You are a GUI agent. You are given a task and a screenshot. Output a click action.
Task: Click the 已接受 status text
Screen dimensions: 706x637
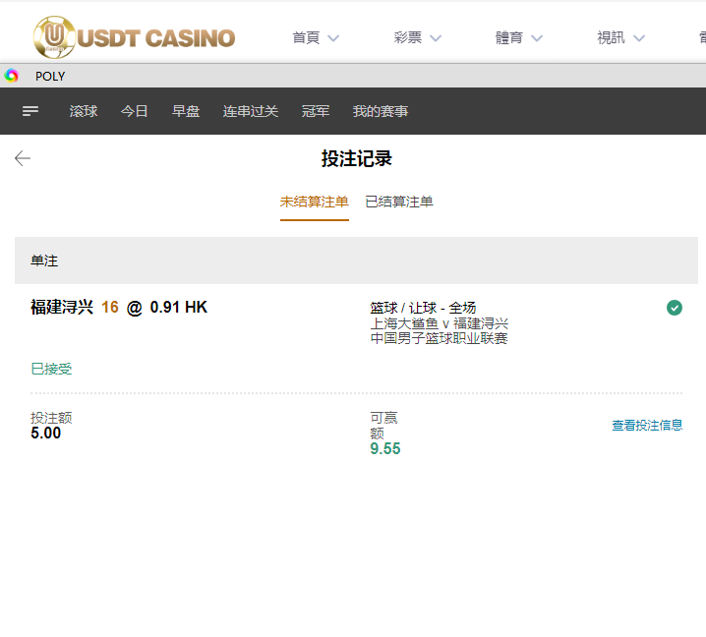51,369
